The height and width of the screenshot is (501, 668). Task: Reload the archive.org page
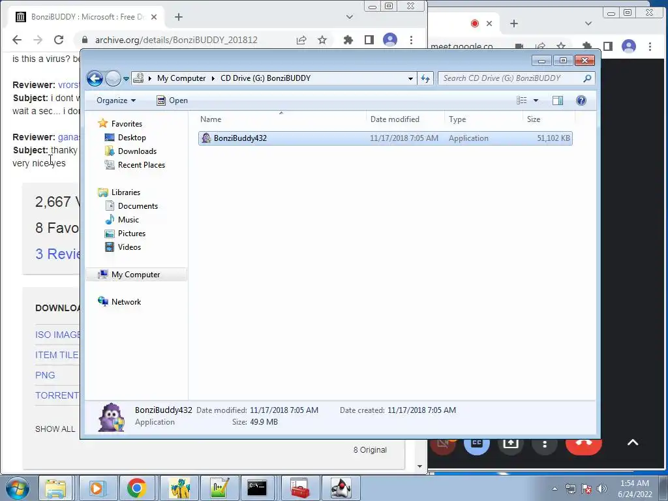(x=59, y=40)
